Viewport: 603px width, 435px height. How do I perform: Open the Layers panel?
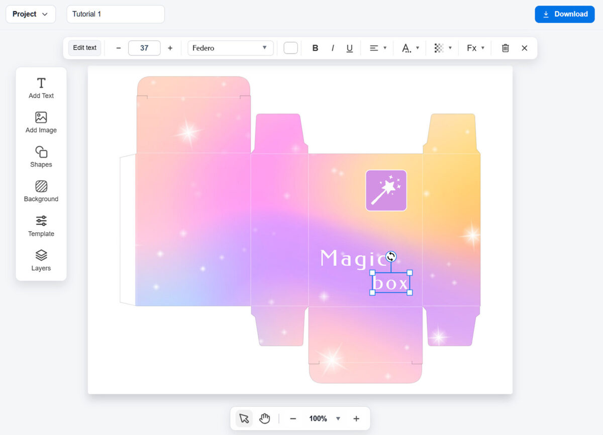point(41,260)
